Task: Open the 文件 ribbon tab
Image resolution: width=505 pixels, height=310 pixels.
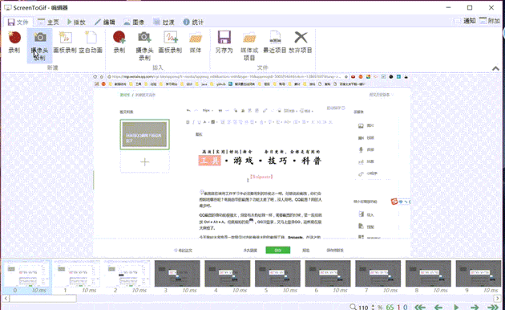Action: click(x=18, y=22)
